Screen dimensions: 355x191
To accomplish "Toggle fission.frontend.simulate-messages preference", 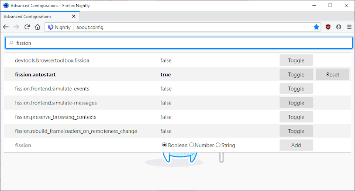I will click(x=296, y=103).
